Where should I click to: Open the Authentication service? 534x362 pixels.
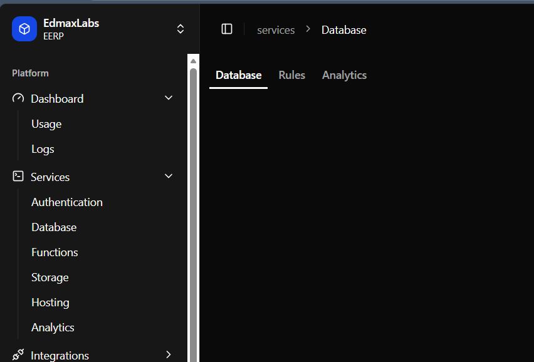pyautogui.click(x=66, y=202)
